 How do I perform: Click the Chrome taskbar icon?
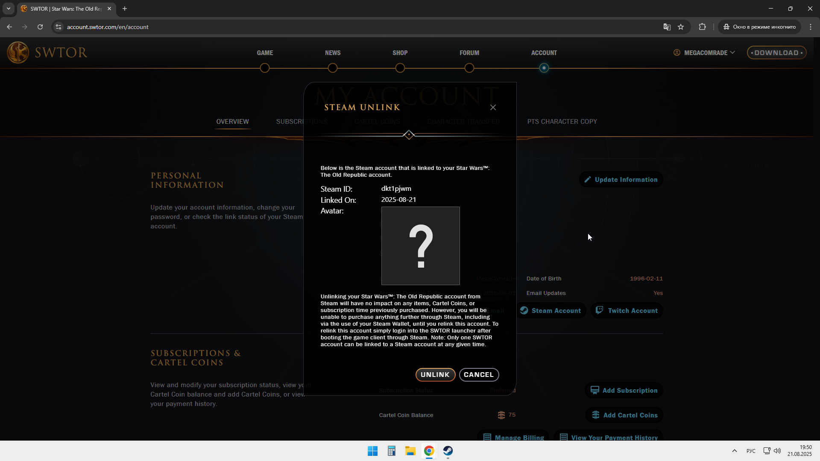tap(429, 451)
